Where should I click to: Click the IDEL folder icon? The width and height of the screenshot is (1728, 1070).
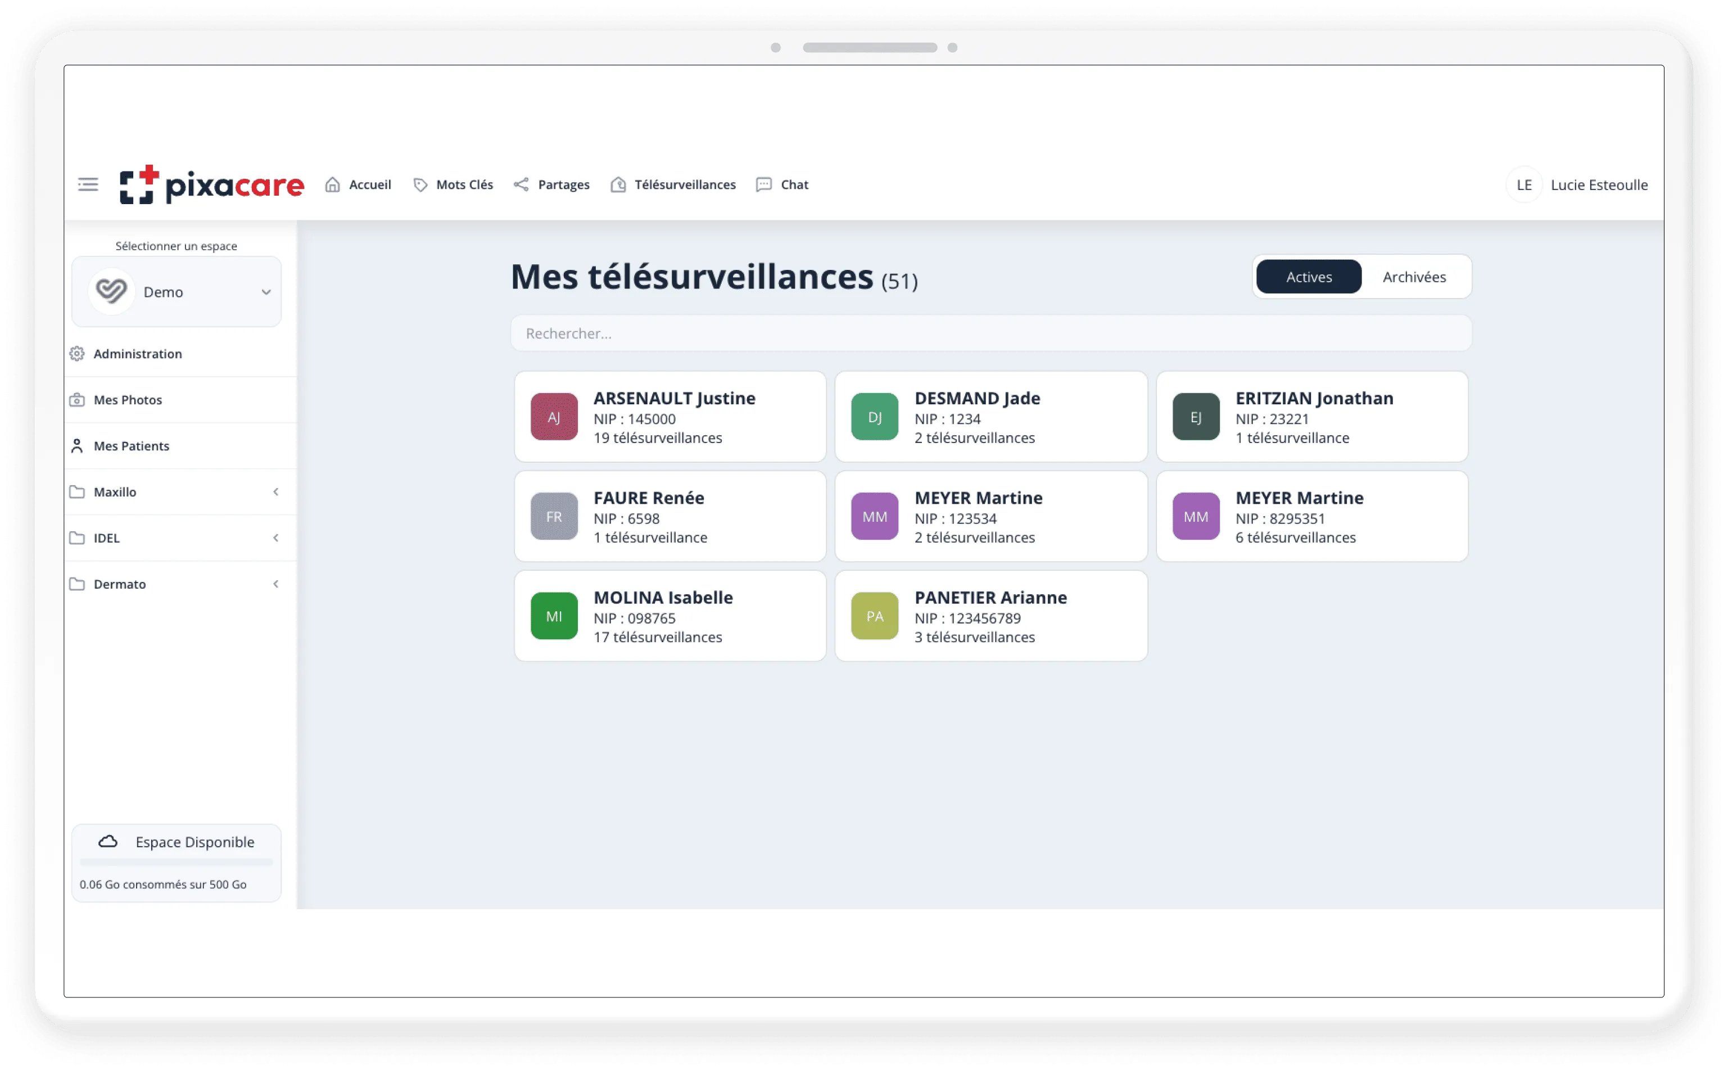point(77,538)
